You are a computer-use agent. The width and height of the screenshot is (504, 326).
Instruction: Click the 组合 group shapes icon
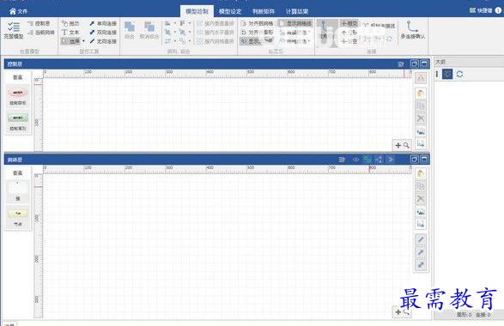coord(129,30)
